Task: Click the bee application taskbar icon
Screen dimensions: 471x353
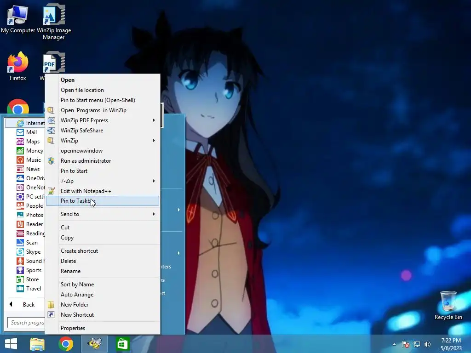Action: [94, 344]
